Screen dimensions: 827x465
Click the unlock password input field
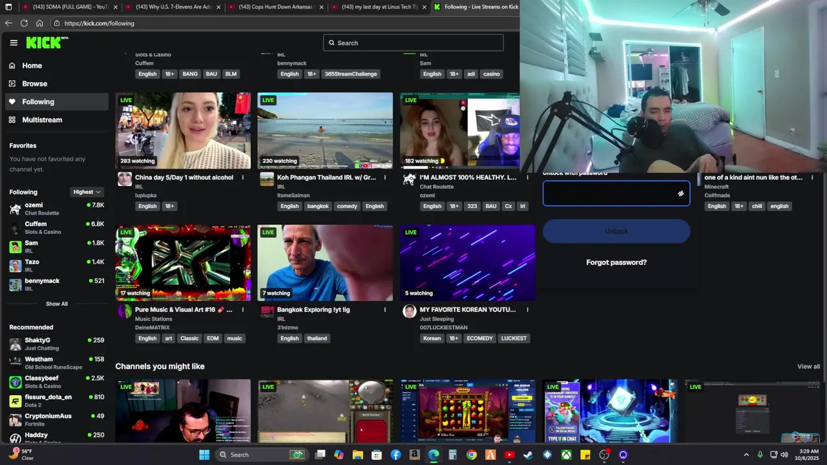pos(616,193)
